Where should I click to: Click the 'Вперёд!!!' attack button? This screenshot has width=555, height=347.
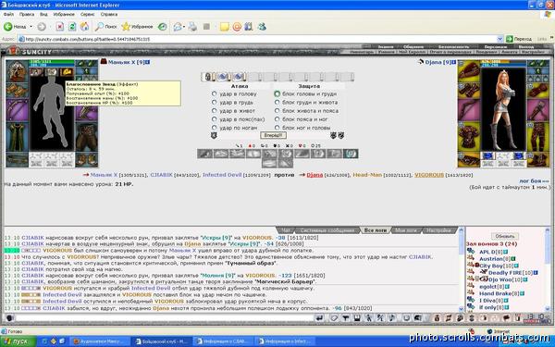273,135
